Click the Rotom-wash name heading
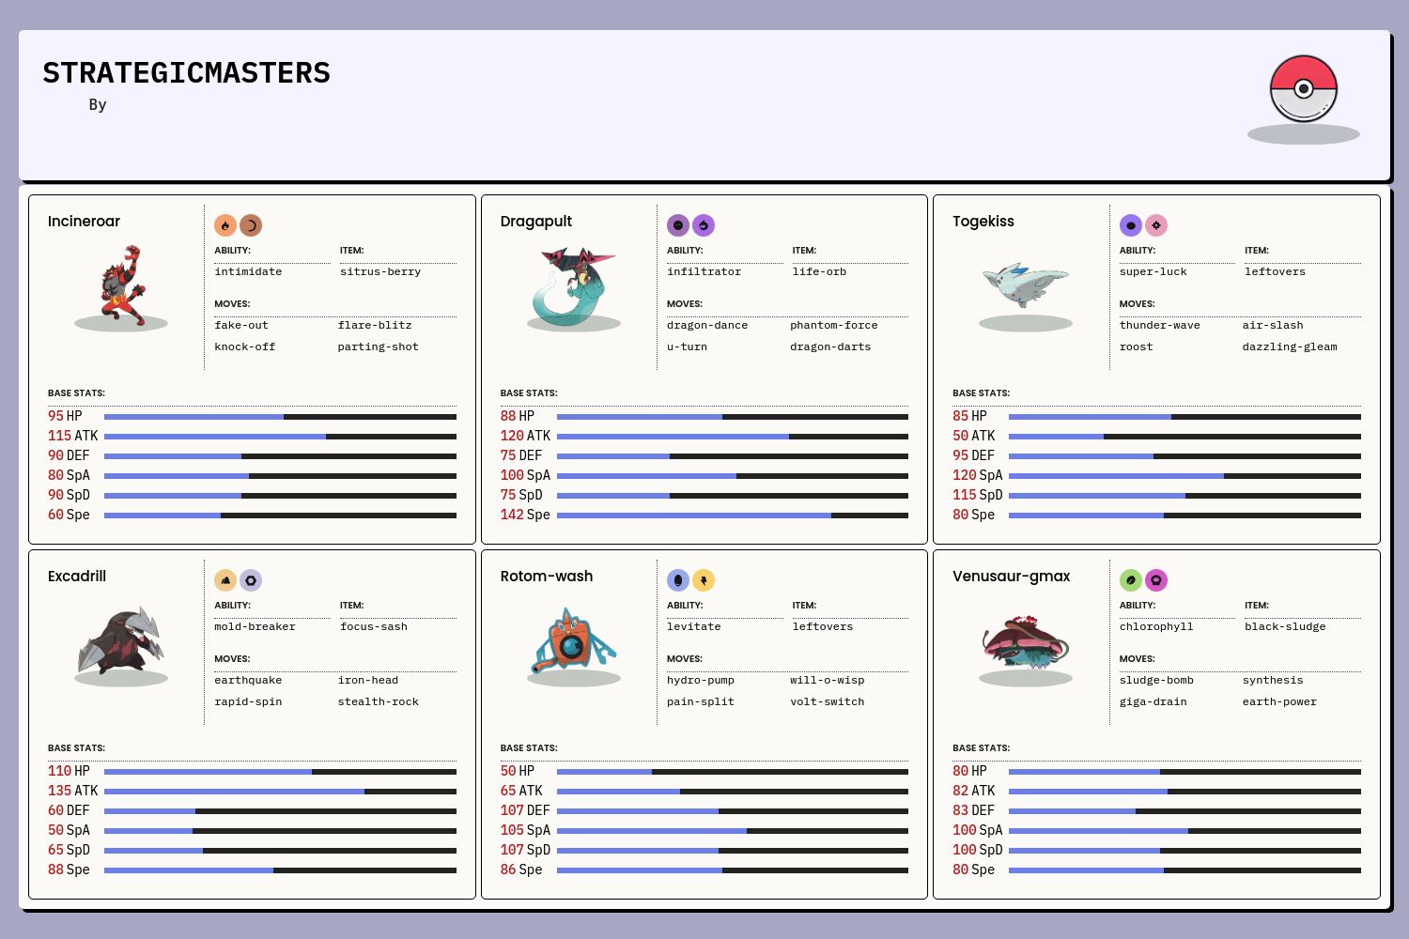Viewport: 1409px width, 939px height. click(x=547, y=577)
